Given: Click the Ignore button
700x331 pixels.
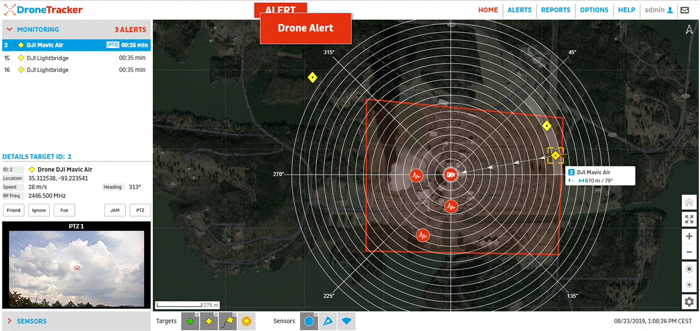Looking at the screenshot, I should coord(39,210).
